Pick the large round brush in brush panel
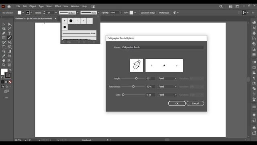The width and height of the screenshot is (257, 145). click(71, 21)
